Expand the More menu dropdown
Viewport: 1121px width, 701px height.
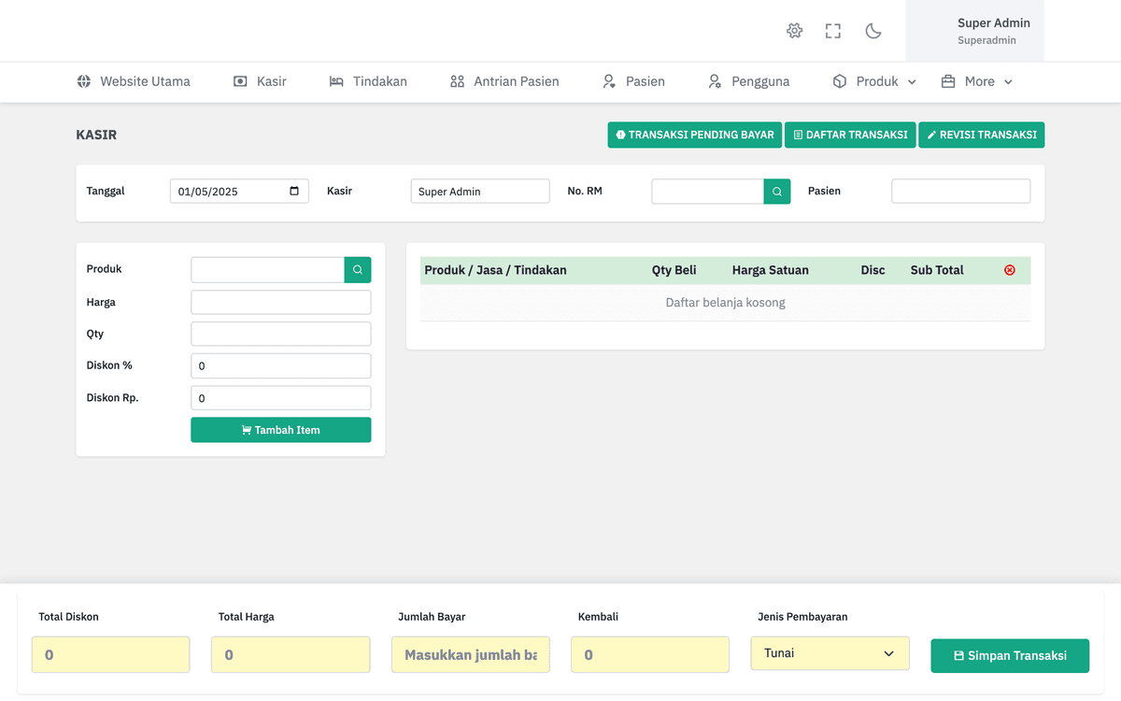pyautogui.click(x=976, y=81)
